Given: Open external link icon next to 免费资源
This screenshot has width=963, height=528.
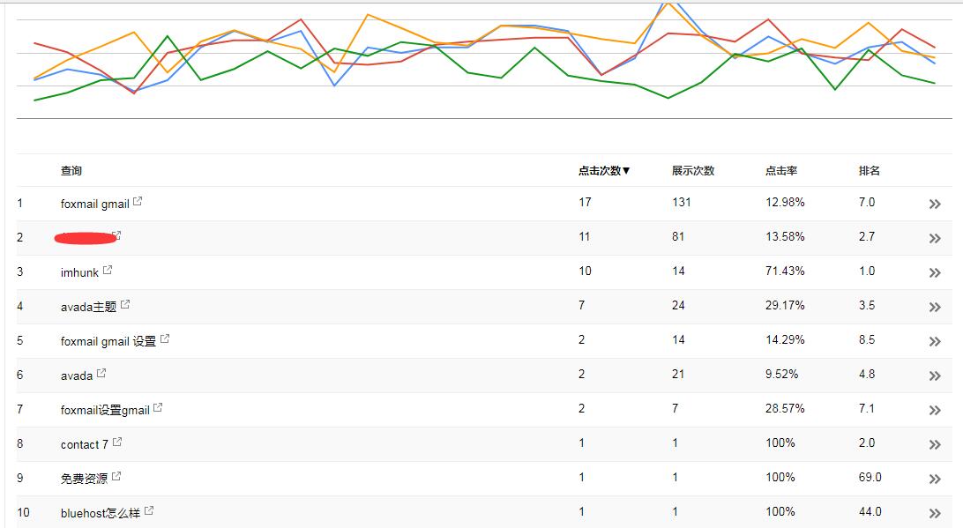Looking at the screenshot, I should click(x=116, y=476).
